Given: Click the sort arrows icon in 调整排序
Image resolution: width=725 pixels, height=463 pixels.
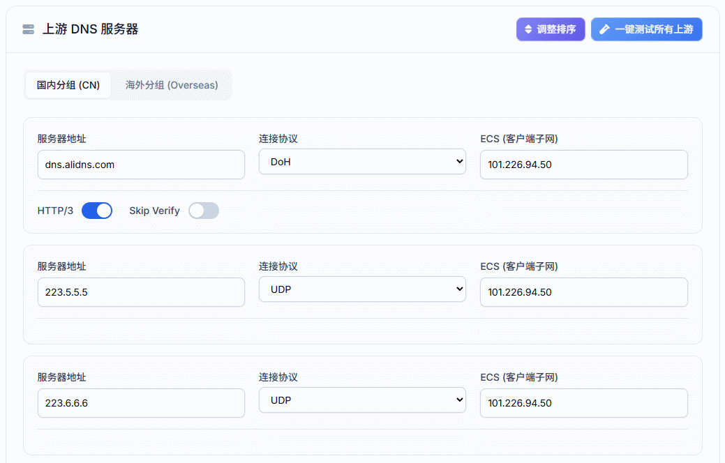Looking at the screenshot, I should click(x=528, y=30).
